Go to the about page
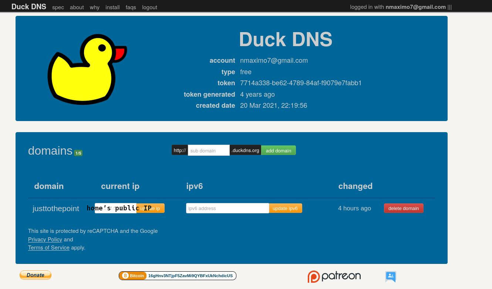Image resolution: width=492 pixels, height=289 pixels. pos(77,7)
